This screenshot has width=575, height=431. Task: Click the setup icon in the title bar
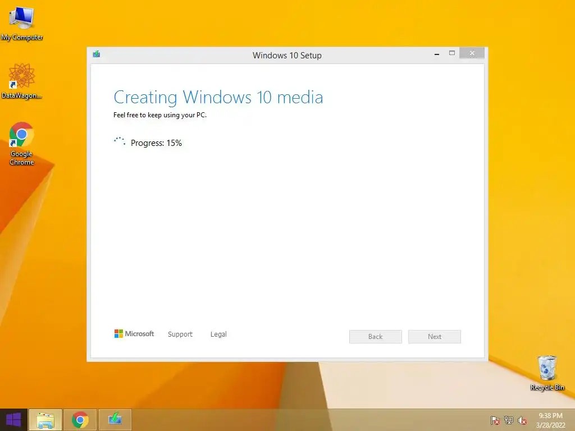[97, 54]
